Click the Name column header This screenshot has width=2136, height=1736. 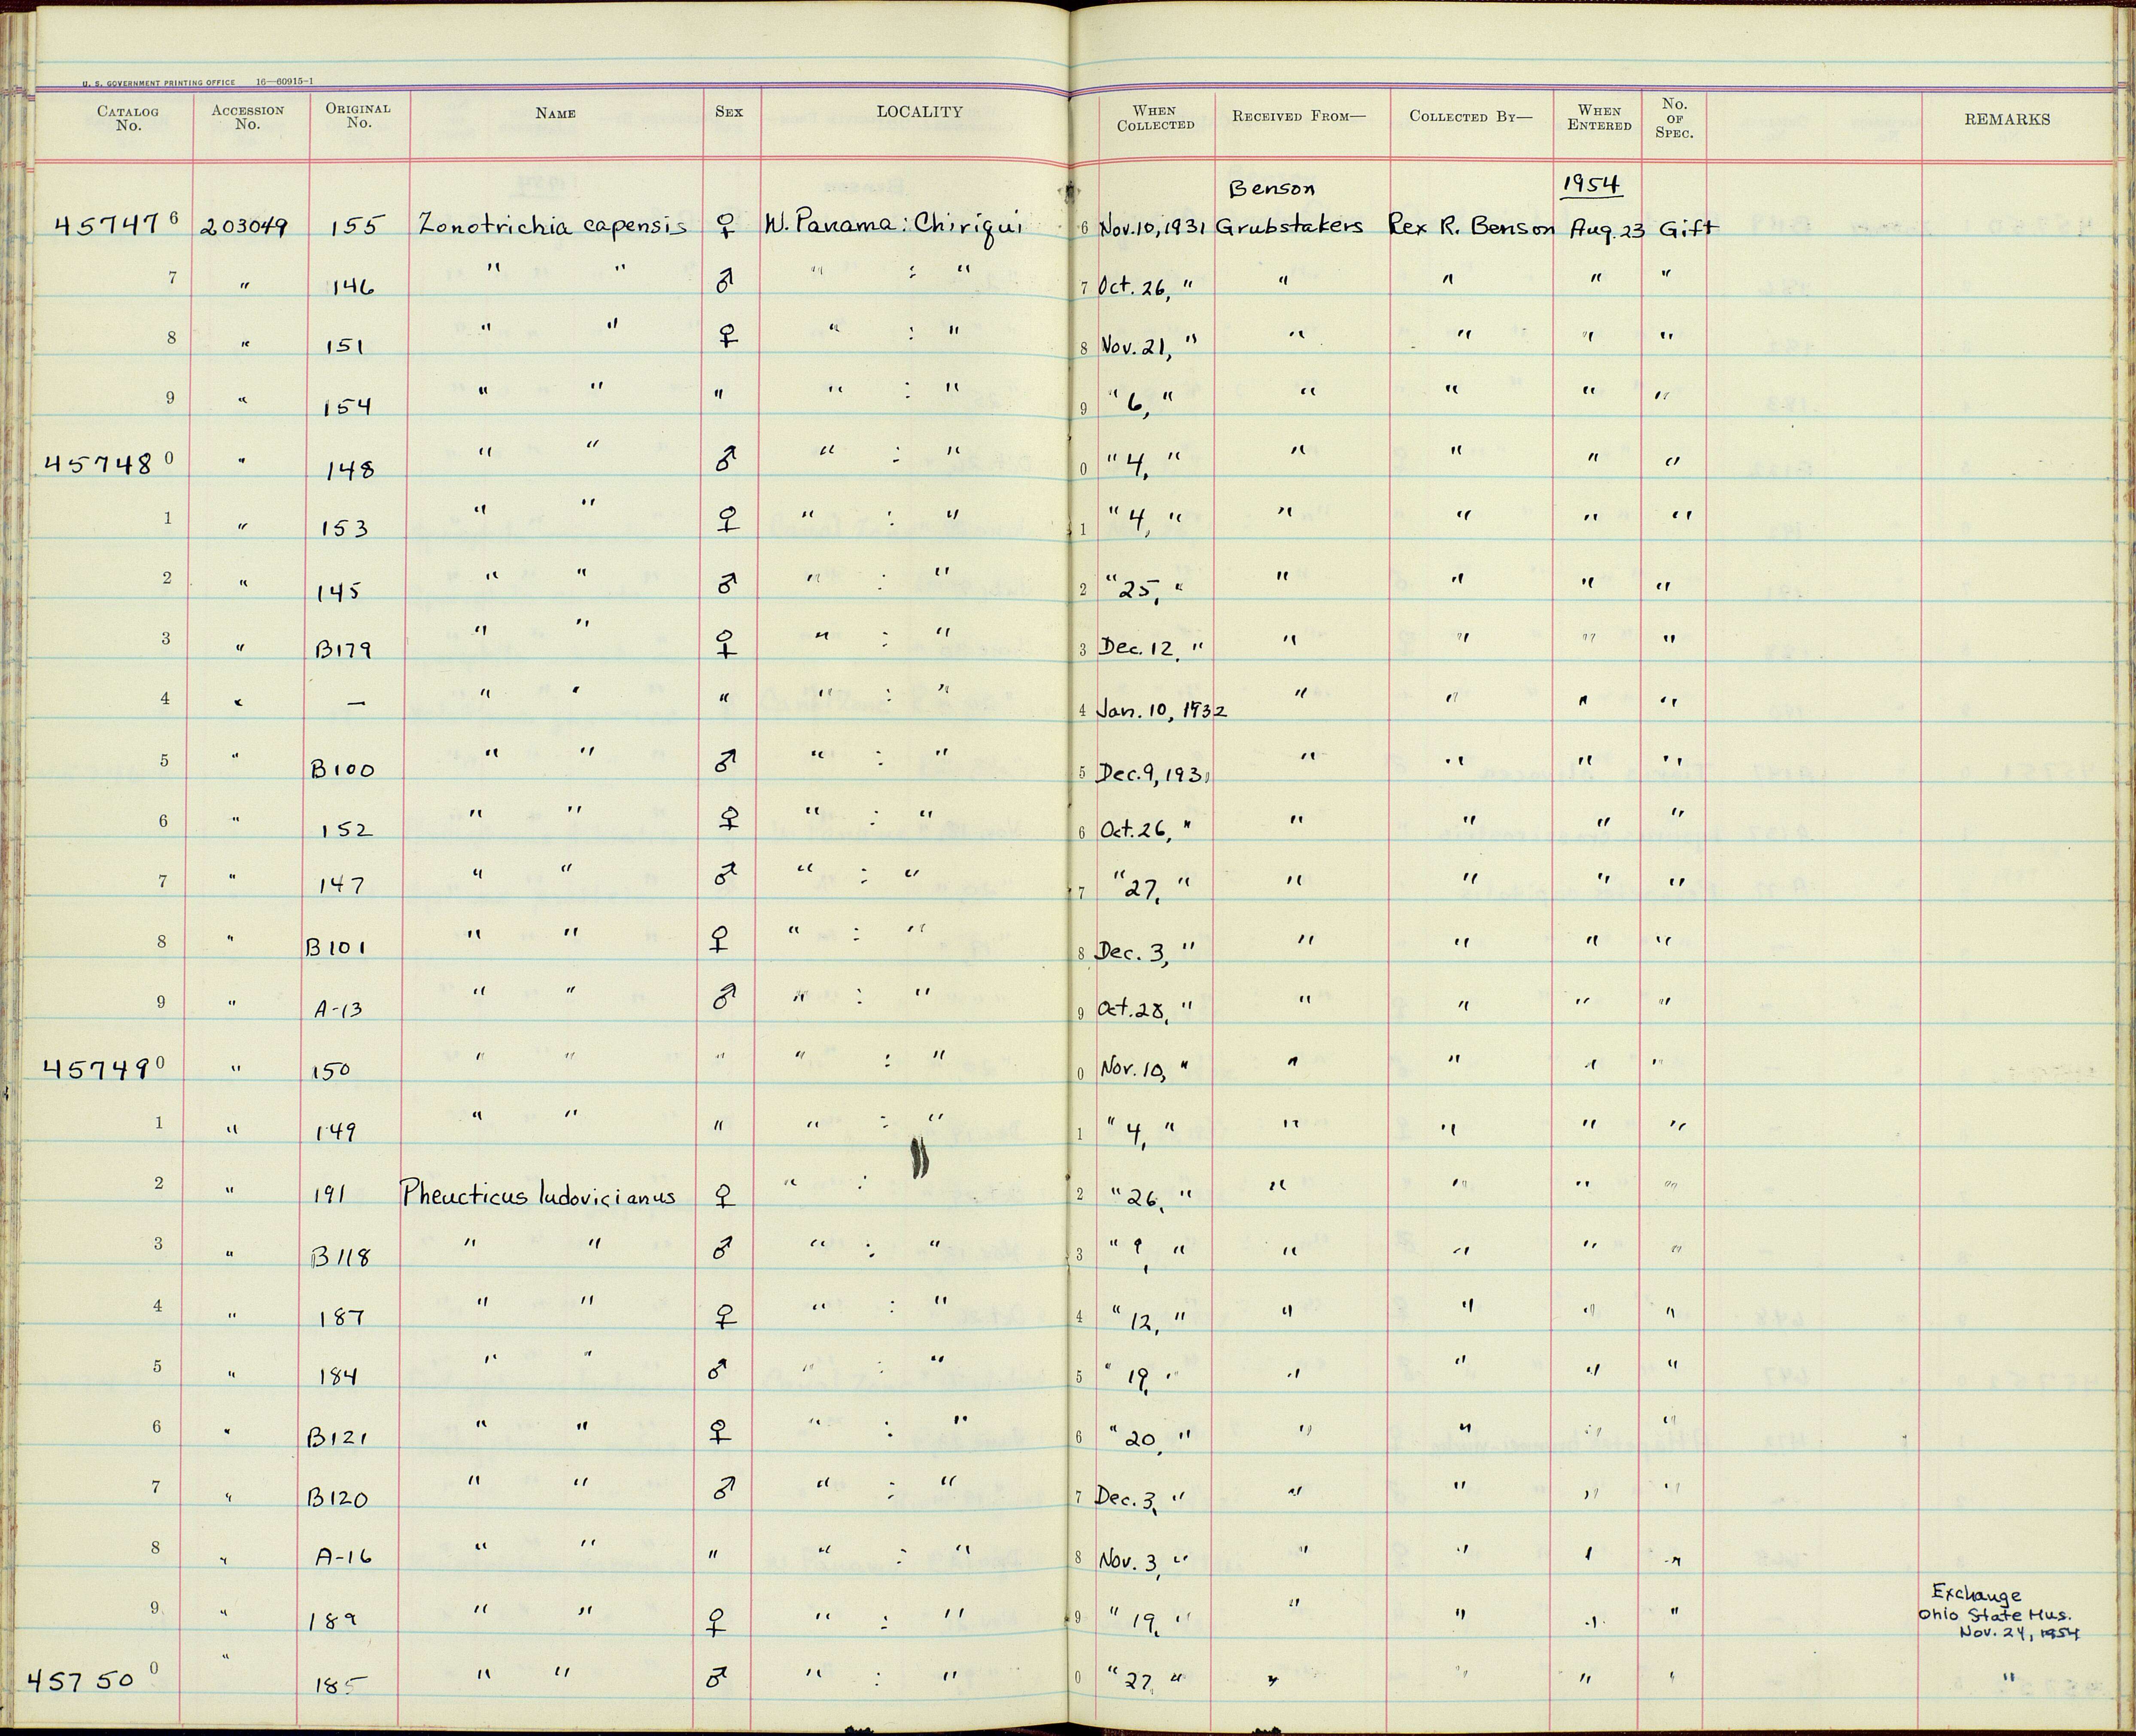(x=555, y=113)
